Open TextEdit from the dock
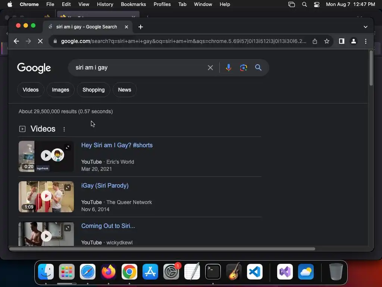The image size is (382, 287). pyautogui.click(x=192, y=272)
